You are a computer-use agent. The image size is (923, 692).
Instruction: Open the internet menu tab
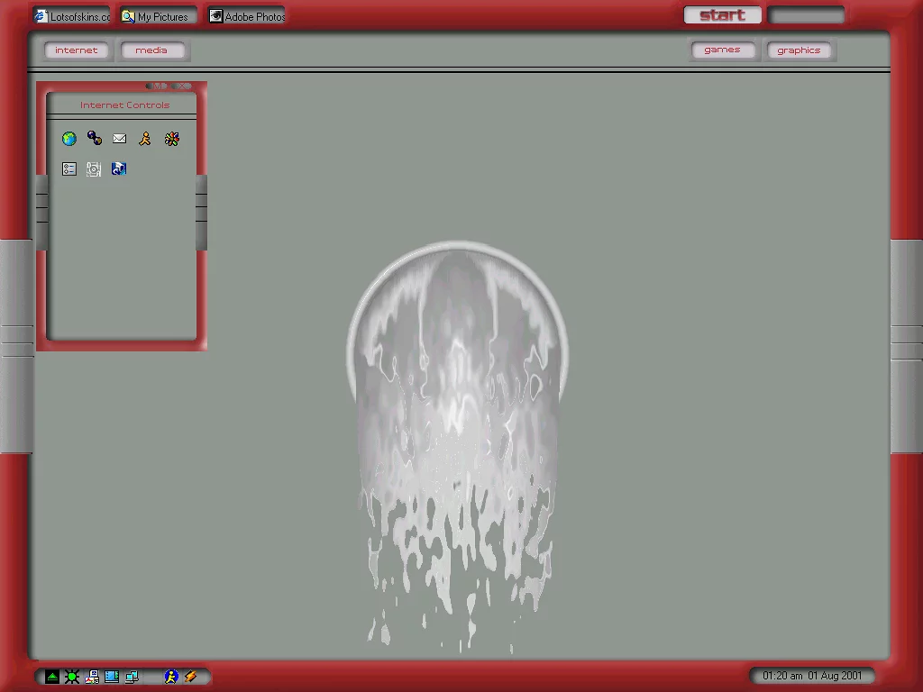pos(77,50)
